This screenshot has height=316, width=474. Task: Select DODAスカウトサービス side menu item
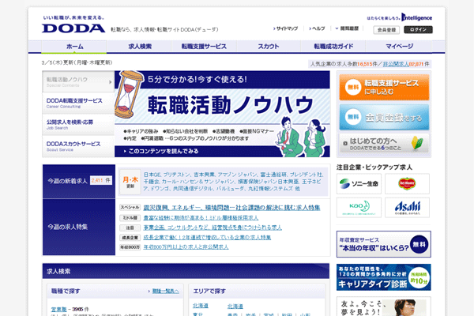78,146
